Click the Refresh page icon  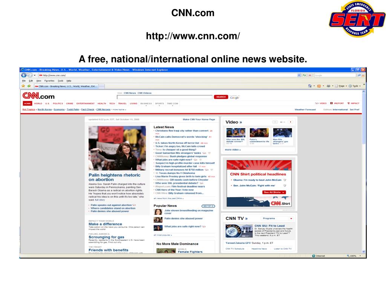[305, 75]
